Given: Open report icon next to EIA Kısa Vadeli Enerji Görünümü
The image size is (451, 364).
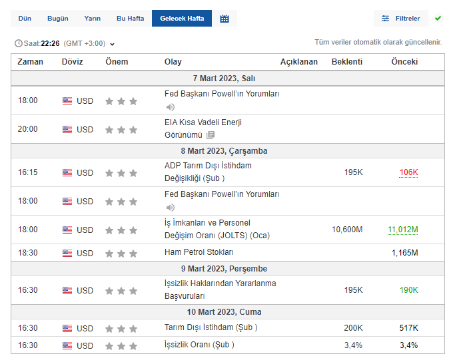Looking at the screenshot, I should (211, 135).
